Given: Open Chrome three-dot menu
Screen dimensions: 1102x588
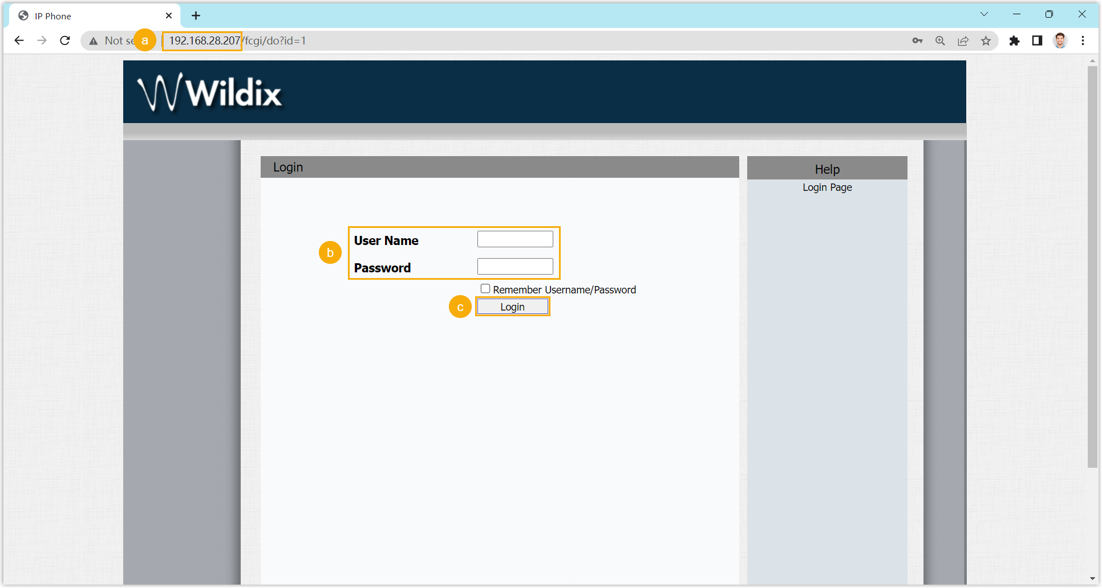Looking at the screenshot, I should click(1083, 40).
